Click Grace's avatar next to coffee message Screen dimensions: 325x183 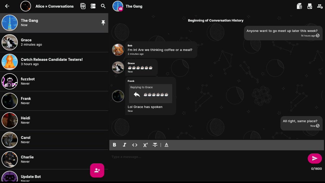118,68
